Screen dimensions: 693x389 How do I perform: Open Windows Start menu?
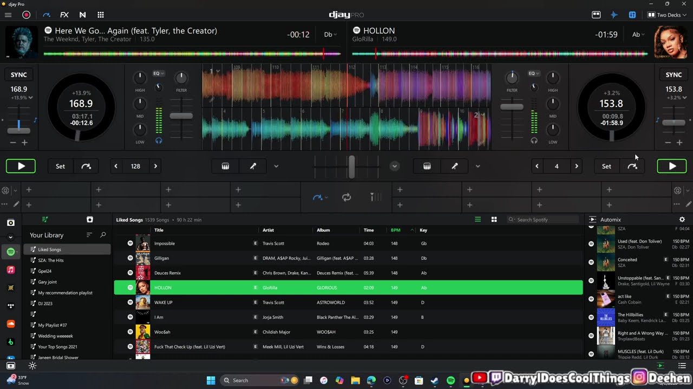[211, 380]
